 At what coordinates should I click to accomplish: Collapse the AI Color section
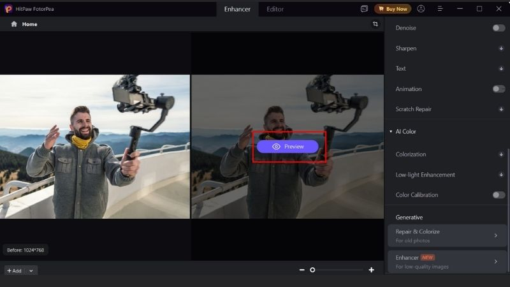click(391, 131)
